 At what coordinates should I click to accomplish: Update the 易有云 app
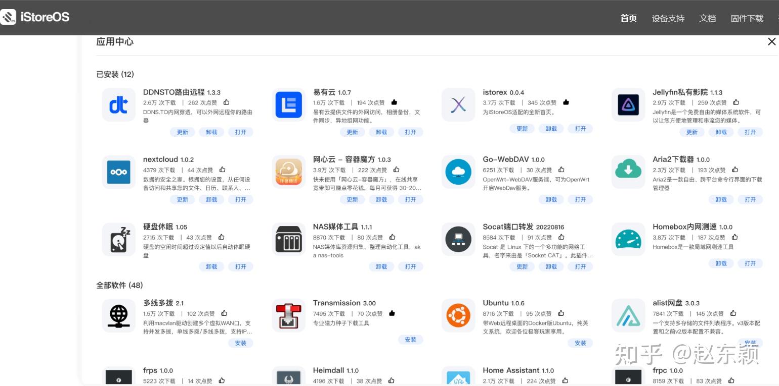coord(353,132)
